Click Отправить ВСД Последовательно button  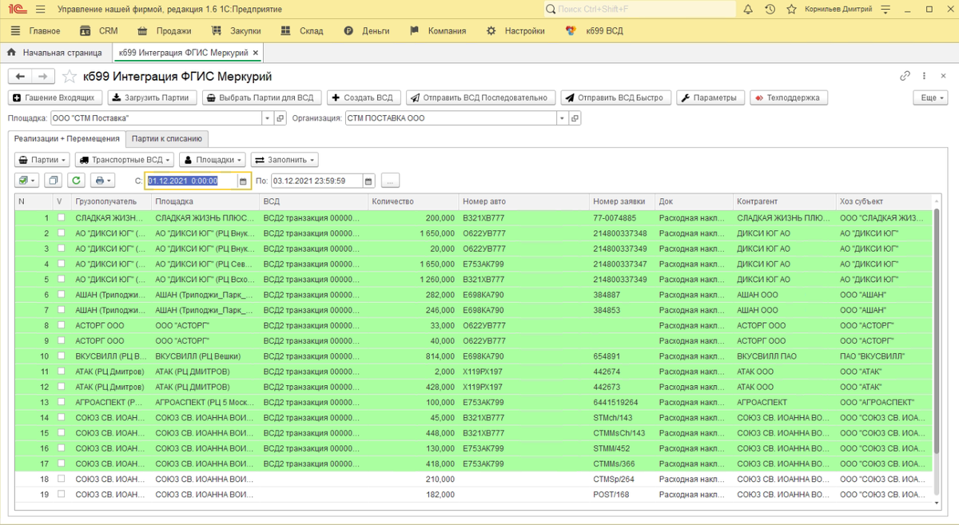click(480, 97)
